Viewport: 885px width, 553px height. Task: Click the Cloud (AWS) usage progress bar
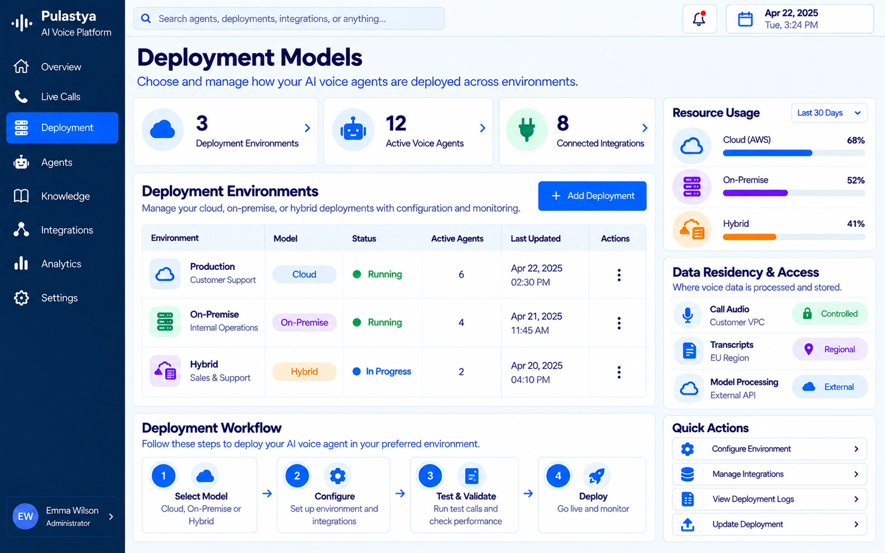point(794,153)
